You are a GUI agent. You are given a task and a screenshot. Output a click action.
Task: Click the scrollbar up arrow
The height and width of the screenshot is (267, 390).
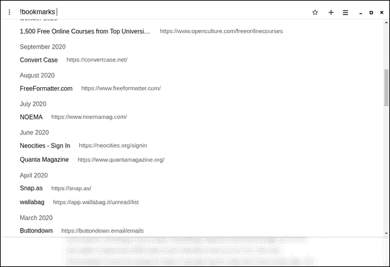point(386,22)
